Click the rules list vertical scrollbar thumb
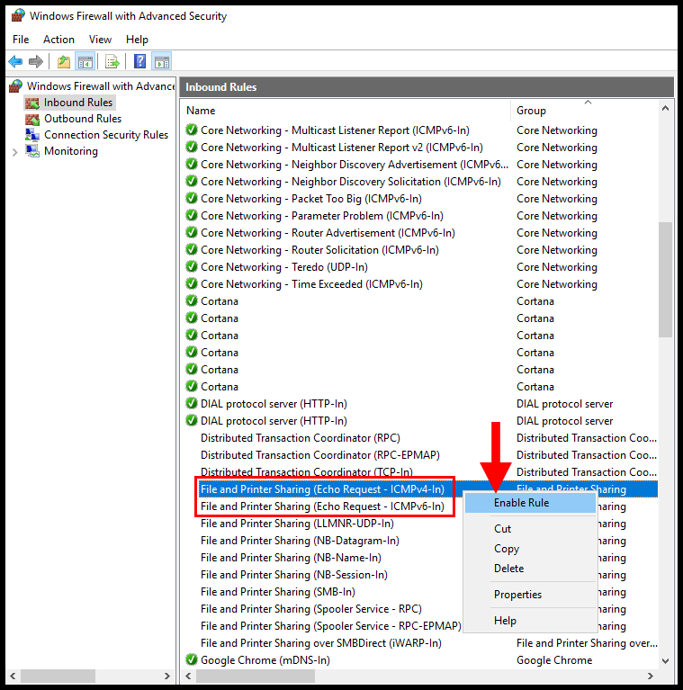This screenshot has height=690, width=683. 665,280
